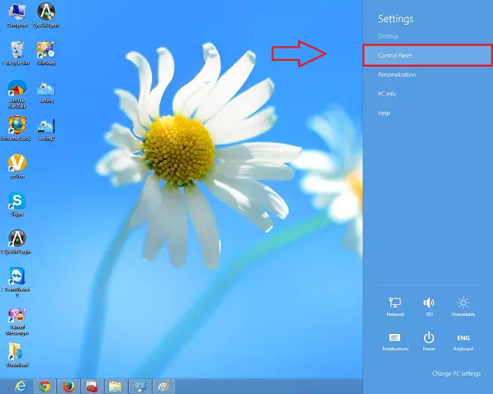Select Personalization in the Settings panel
This screenshot has height=394, width=493.
(x=397, y=75)
